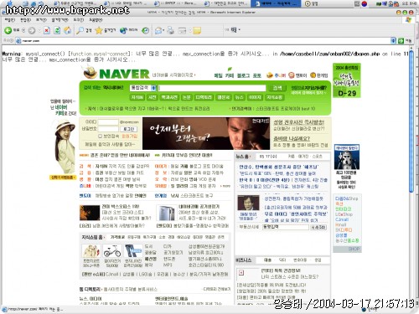The image size is (419, 314).
Task: Open the 통합검색 search category dropdown
Action: point(153,88)
